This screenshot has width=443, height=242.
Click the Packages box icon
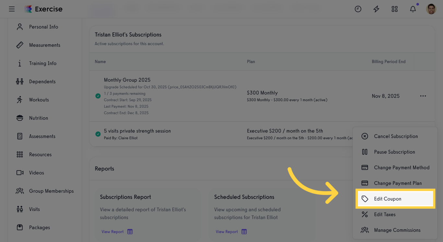(x=19, y=227)
